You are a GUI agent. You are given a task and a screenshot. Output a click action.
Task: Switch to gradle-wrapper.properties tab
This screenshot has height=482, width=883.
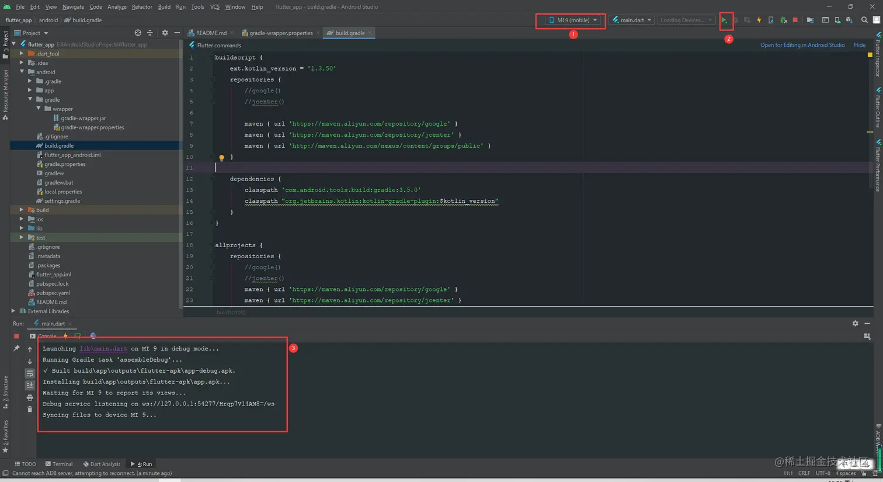(281, 33)
